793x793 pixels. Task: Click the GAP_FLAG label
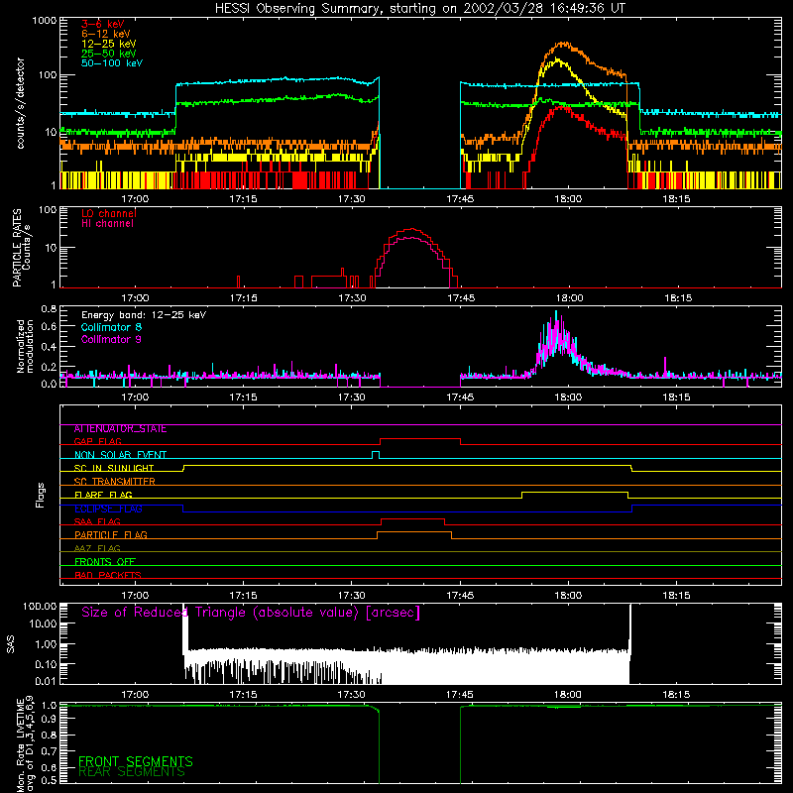97,441
